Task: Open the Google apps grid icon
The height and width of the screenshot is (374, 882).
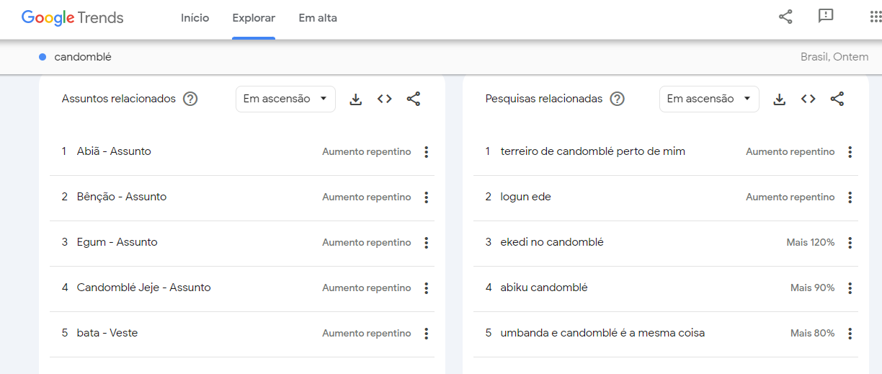Action: [x=875, y=17]
